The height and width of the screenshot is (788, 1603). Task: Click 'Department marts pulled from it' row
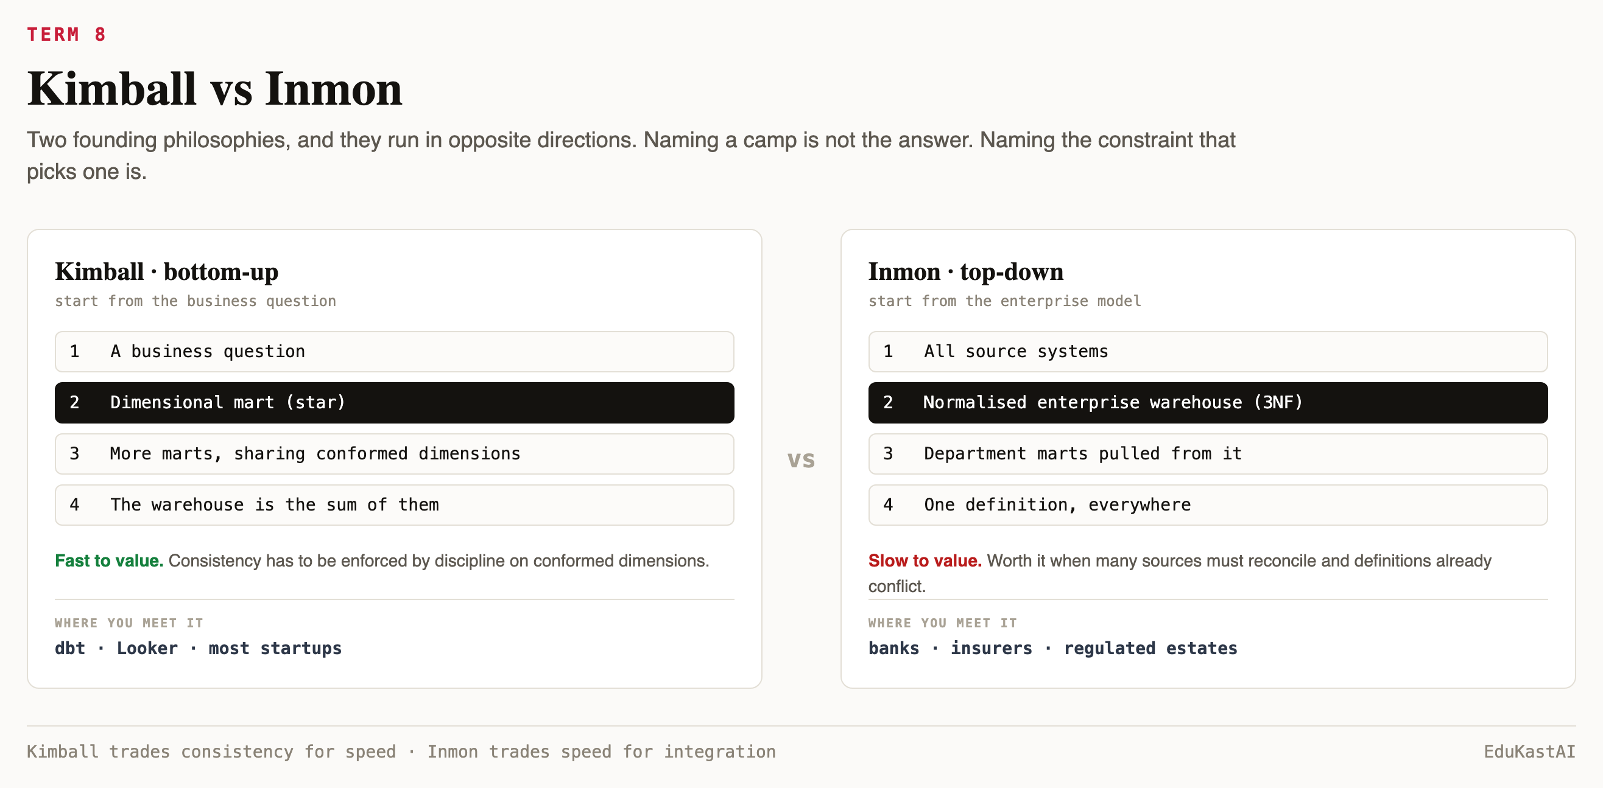click(x=1208, y=453)
